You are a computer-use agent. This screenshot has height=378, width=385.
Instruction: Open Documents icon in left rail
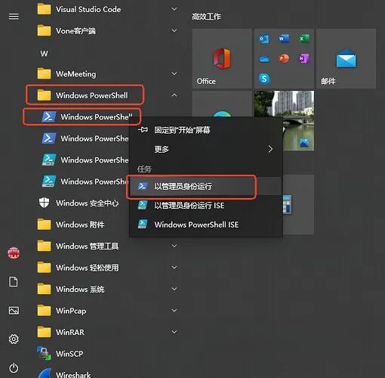(x=14, y=281)
